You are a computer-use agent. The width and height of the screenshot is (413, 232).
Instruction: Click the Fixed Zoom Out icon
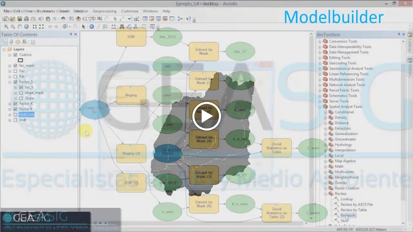click(x=42, y=27)
